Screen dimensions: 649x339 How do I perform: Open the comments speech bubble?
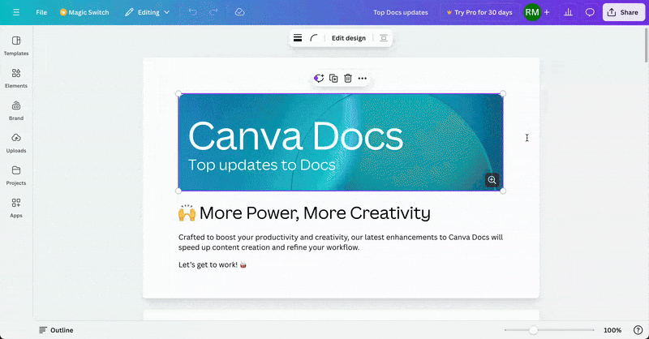590,12
